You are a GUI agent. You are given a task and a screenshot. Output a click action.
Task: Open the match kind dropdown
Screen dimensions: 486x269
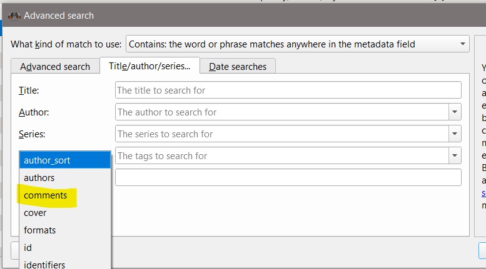(x=297, y=44)
